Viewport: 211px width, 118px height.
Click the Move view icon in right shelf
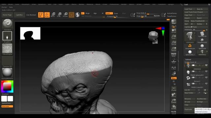click(174, 95)
